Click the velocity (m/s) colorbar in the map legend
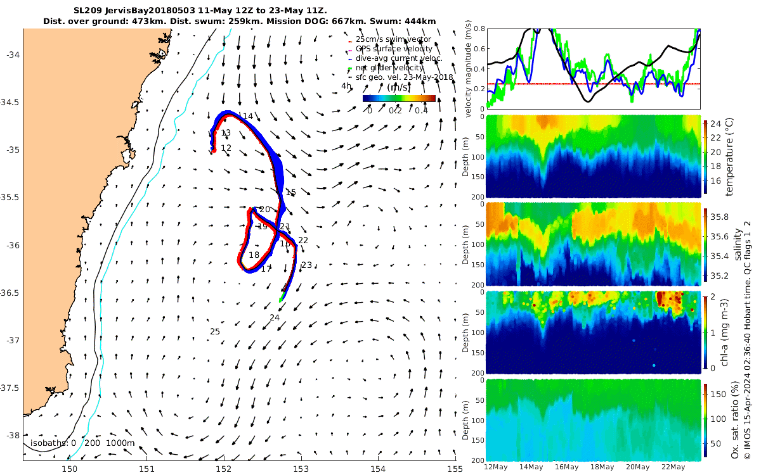The height and width of the screenshot is (475, 761). (400, 98)
